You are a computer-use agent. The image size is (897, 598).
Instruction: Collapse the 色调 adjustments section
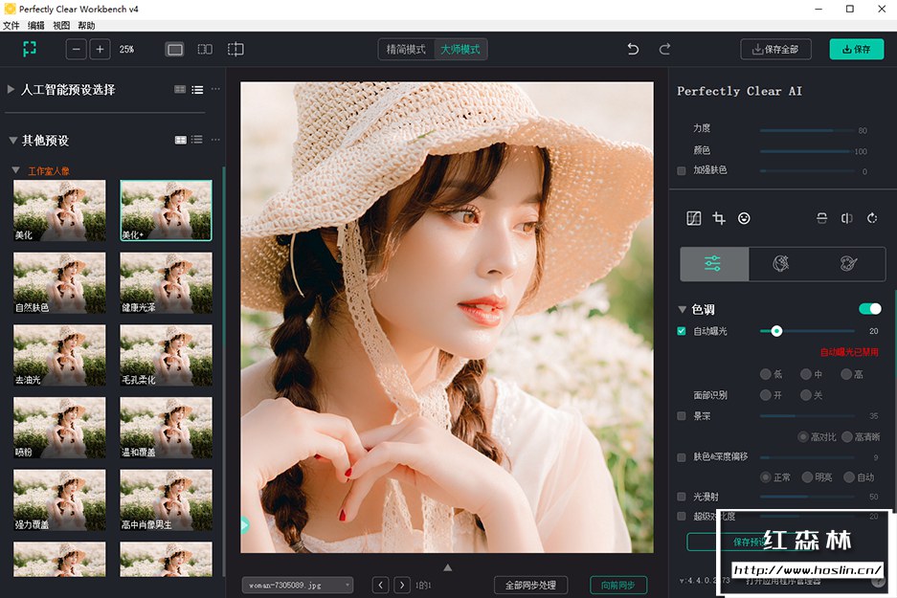682,309
